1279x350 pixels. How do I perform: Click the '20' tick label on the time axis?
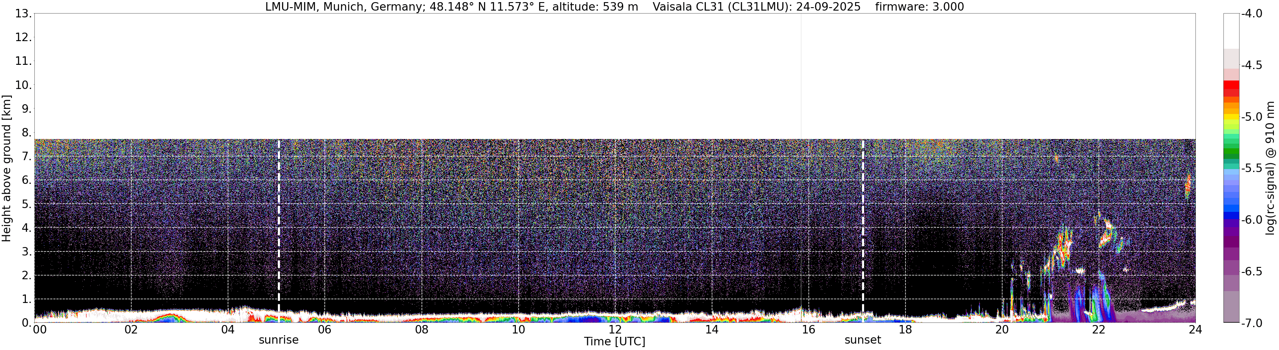pyautogui.click(x=1002, y=330)
